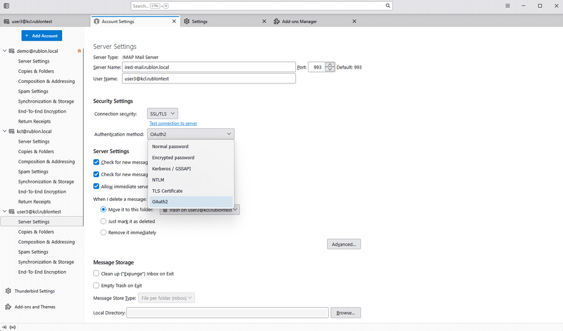Click the status bar connection activity icon
The image size is (563, 331).
click(13, 327)
